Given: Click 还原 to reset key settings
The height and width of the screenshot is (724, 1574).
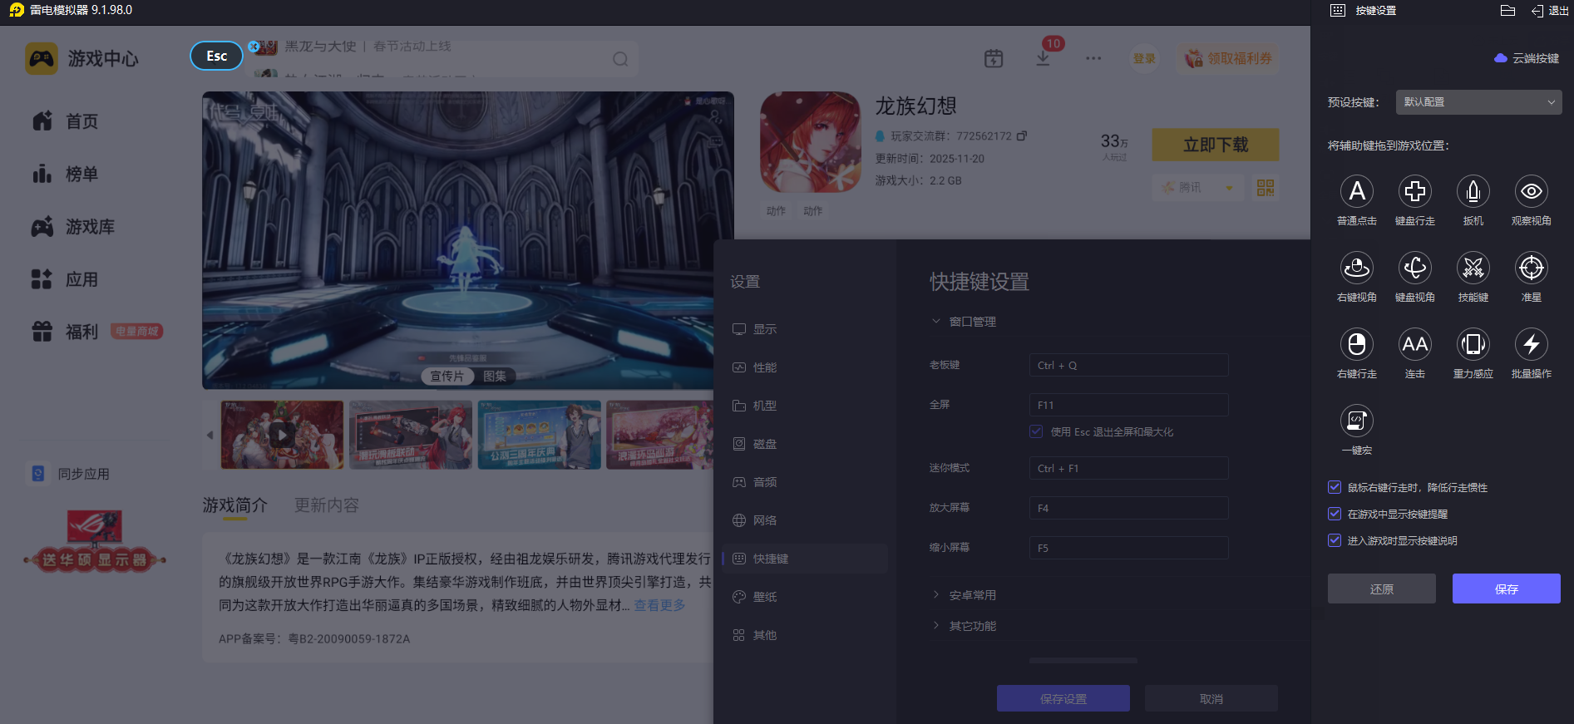Looking at the screenshot, I should click(x=1382, y=589).
